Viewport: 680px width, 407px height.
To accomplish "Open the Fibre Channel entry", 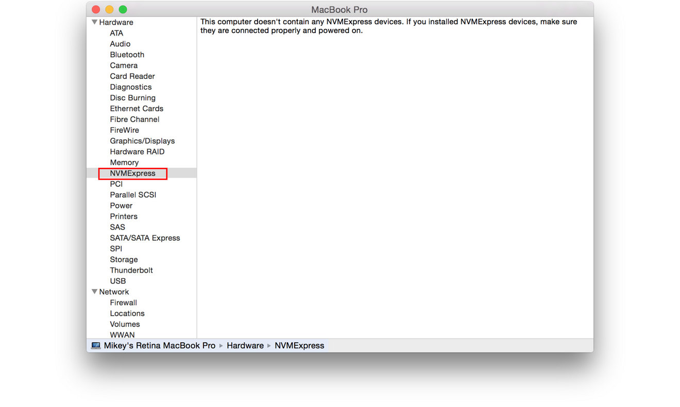I will (x=134, y=119).
